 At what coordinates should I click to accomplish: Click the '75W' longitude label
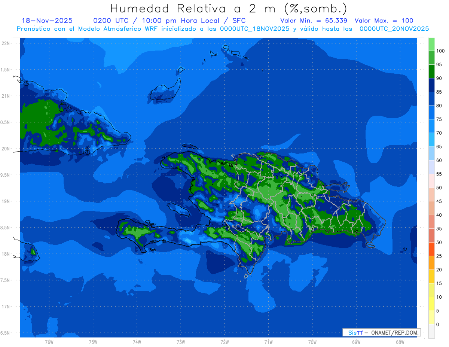tap(93, 342)
